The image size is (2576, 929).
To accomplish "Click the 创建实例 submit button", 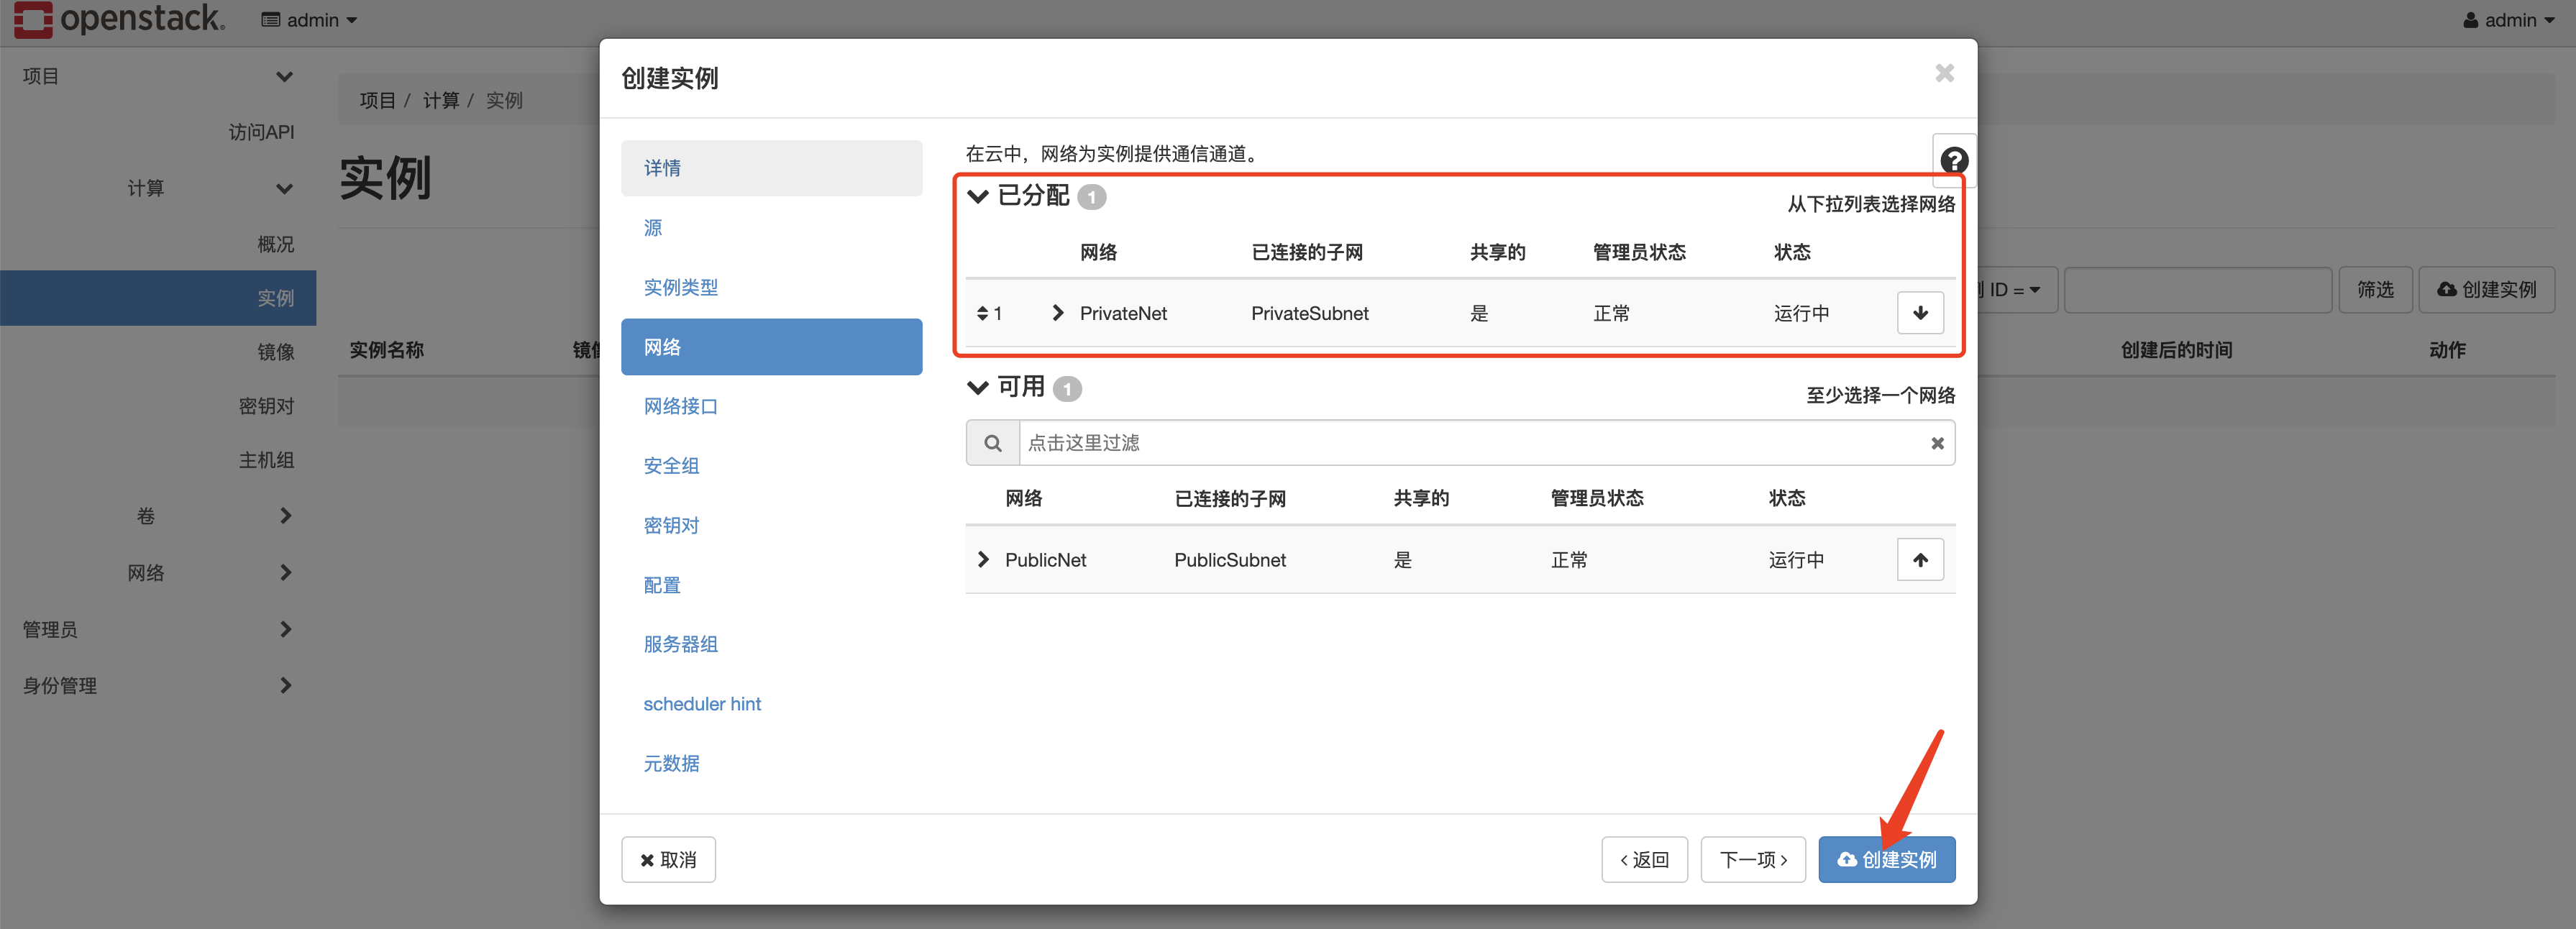I will click(1887, 859).
